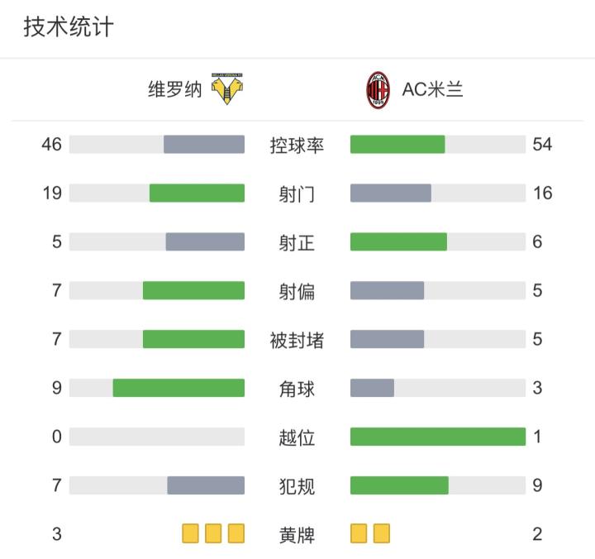Click the 犯规 stat label
Screen dimensions: 595x559
297,486
